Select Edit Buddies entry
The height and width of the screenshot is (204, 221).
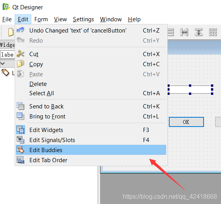(91, 150)
